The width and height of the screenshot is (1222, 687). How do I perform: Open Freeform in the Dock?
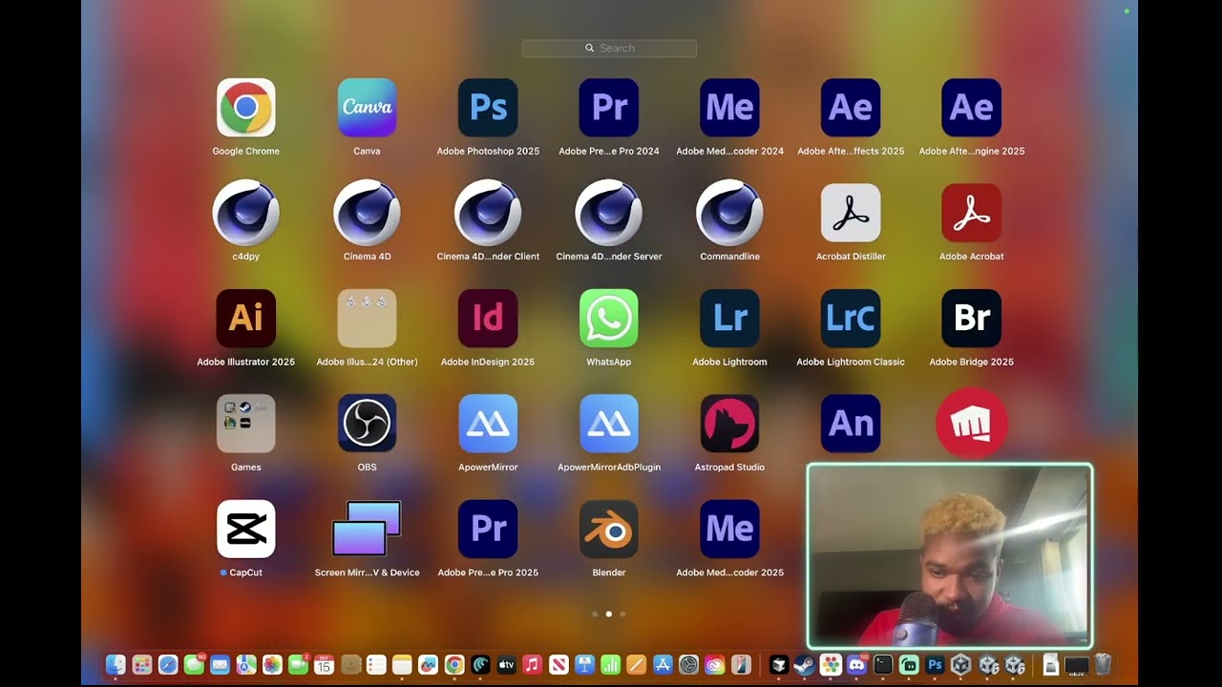[428, 664]
